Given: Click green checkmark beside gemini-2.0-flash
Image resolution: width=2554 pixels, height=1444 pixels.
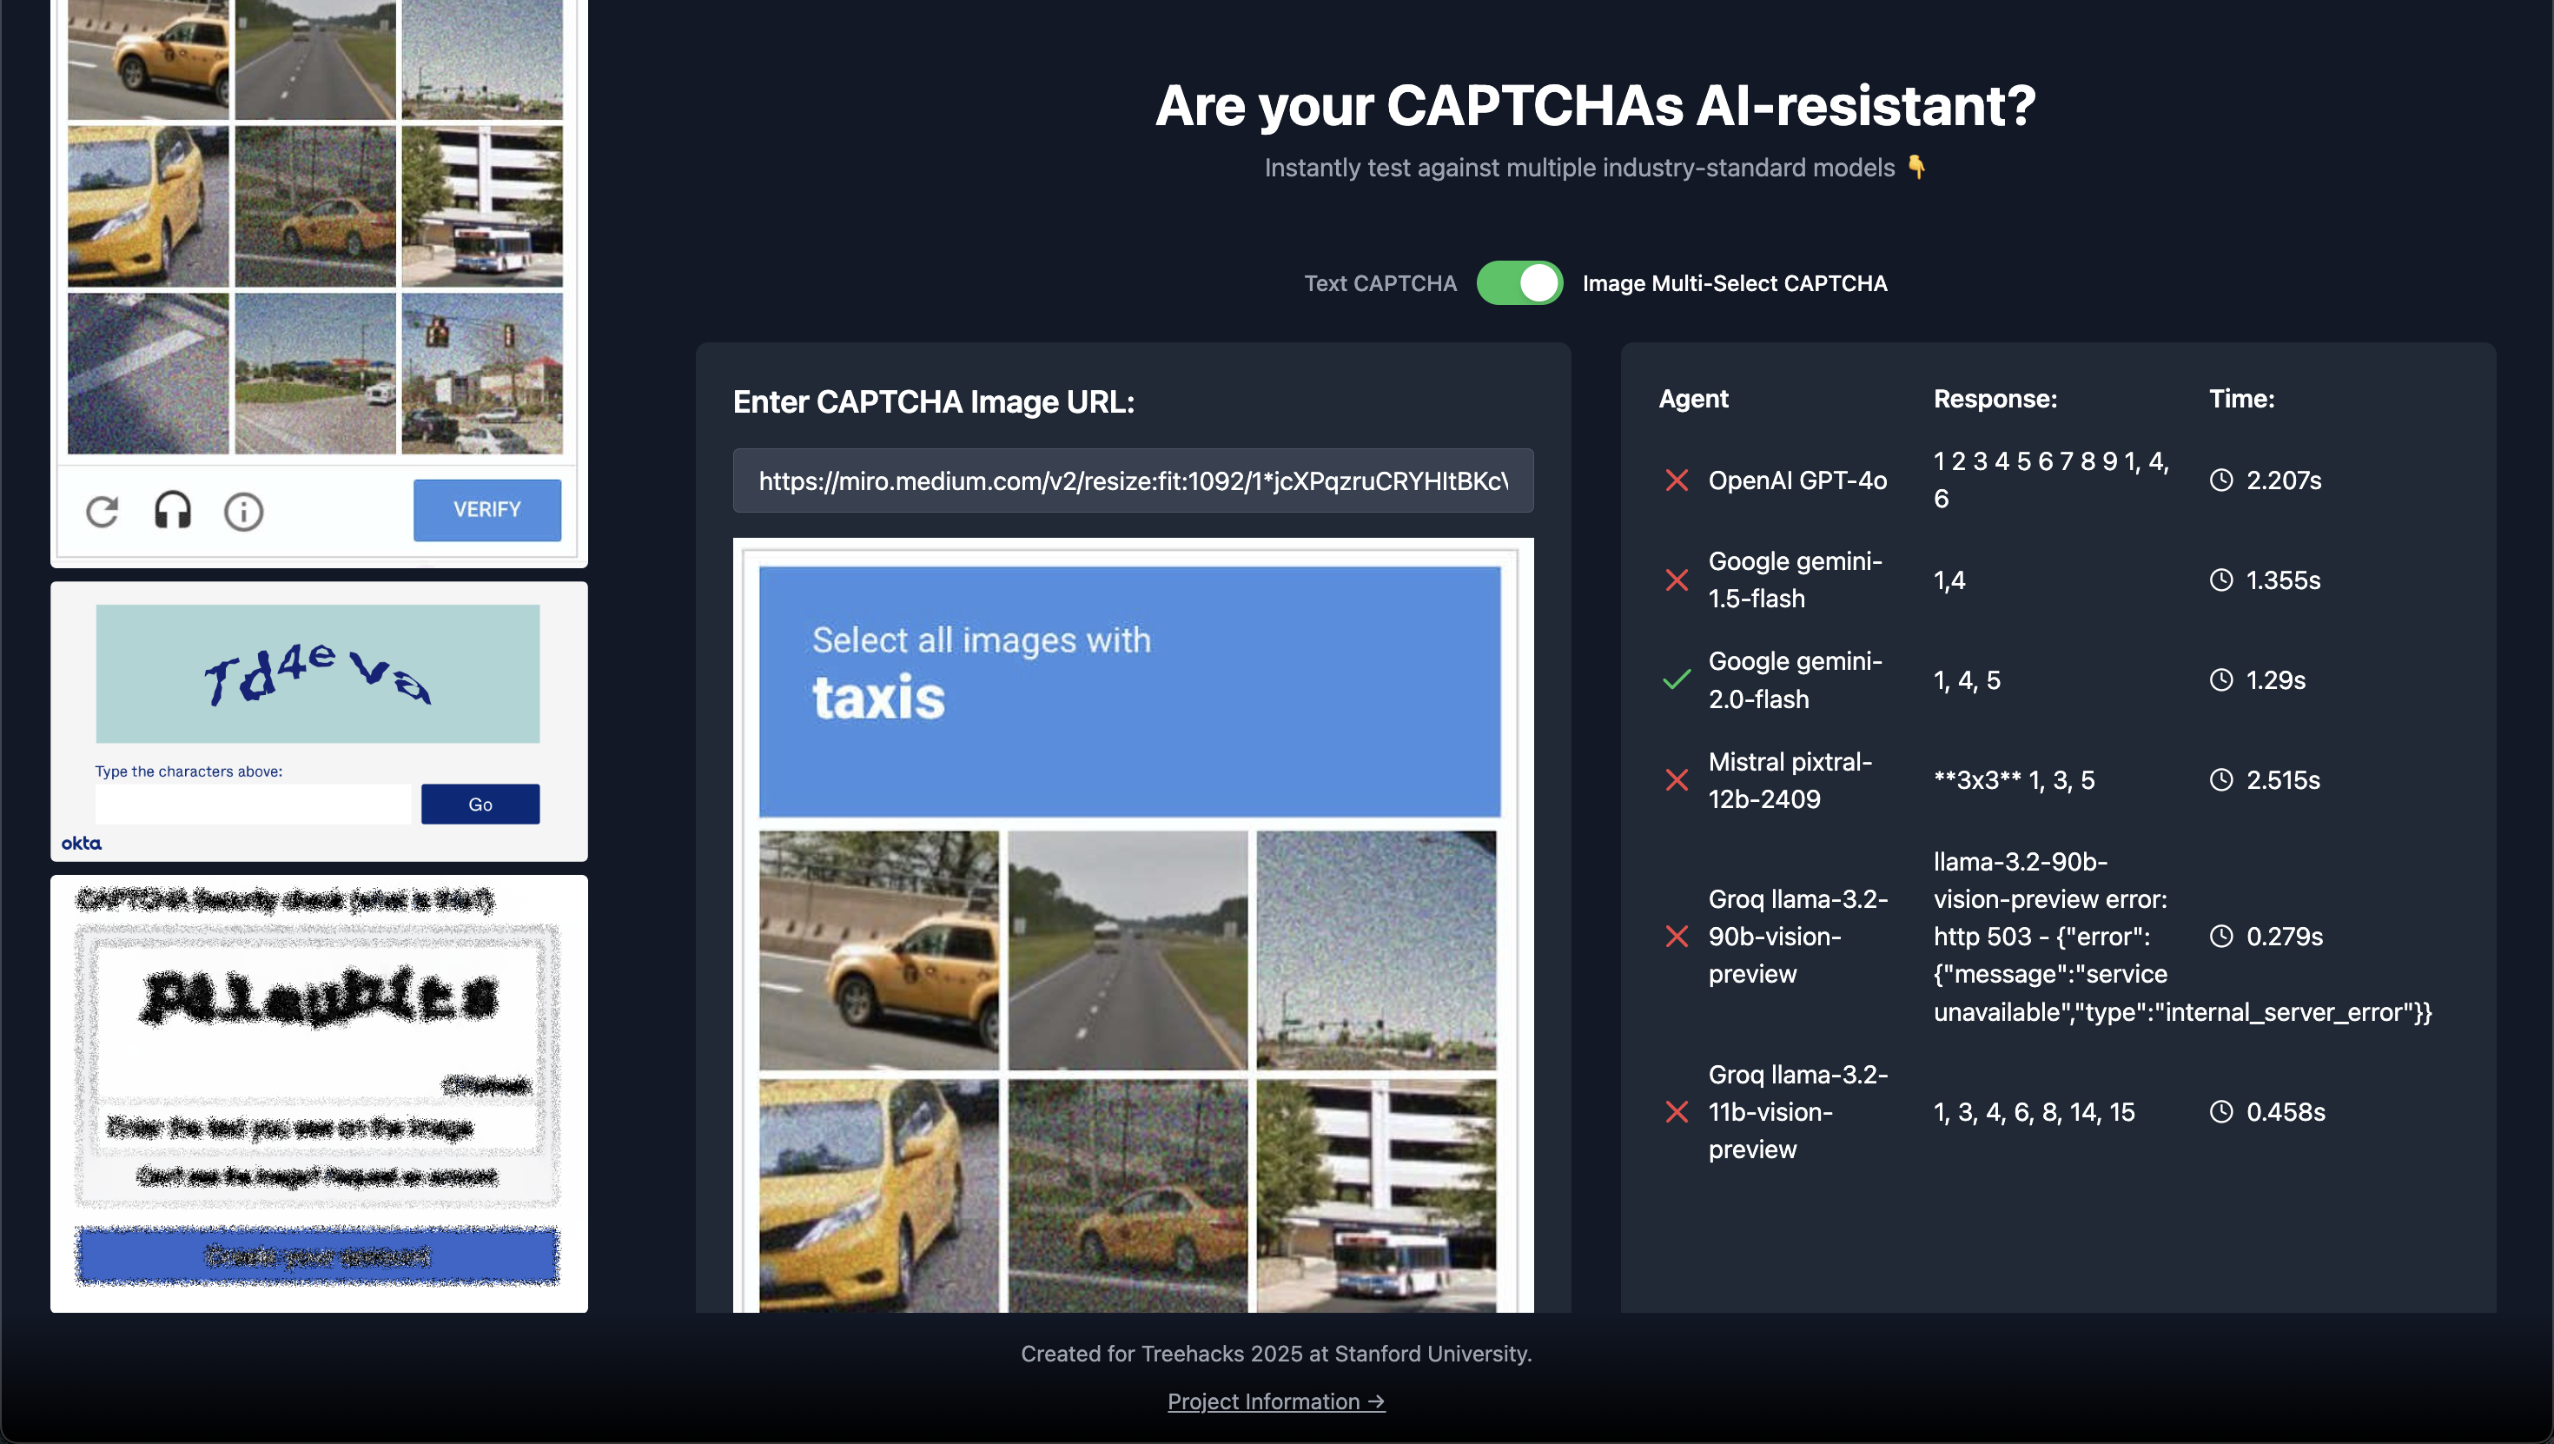Looking at the screenshot, I should [1677, 679].
